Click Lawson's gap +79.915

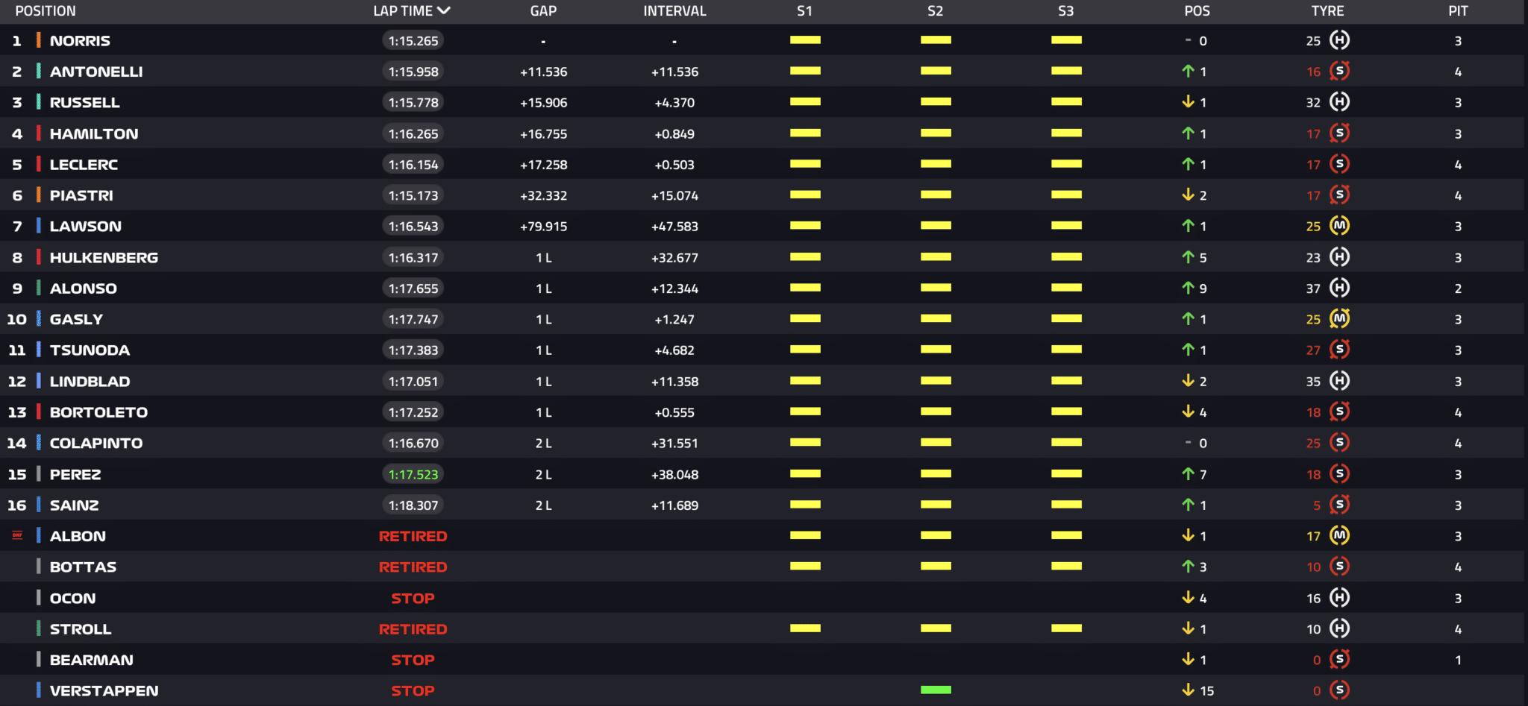[543, 227]
